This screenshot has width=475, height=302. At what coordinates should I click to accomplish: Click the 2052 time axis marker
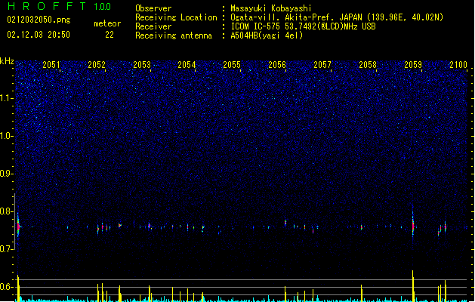tap(97, 65)
